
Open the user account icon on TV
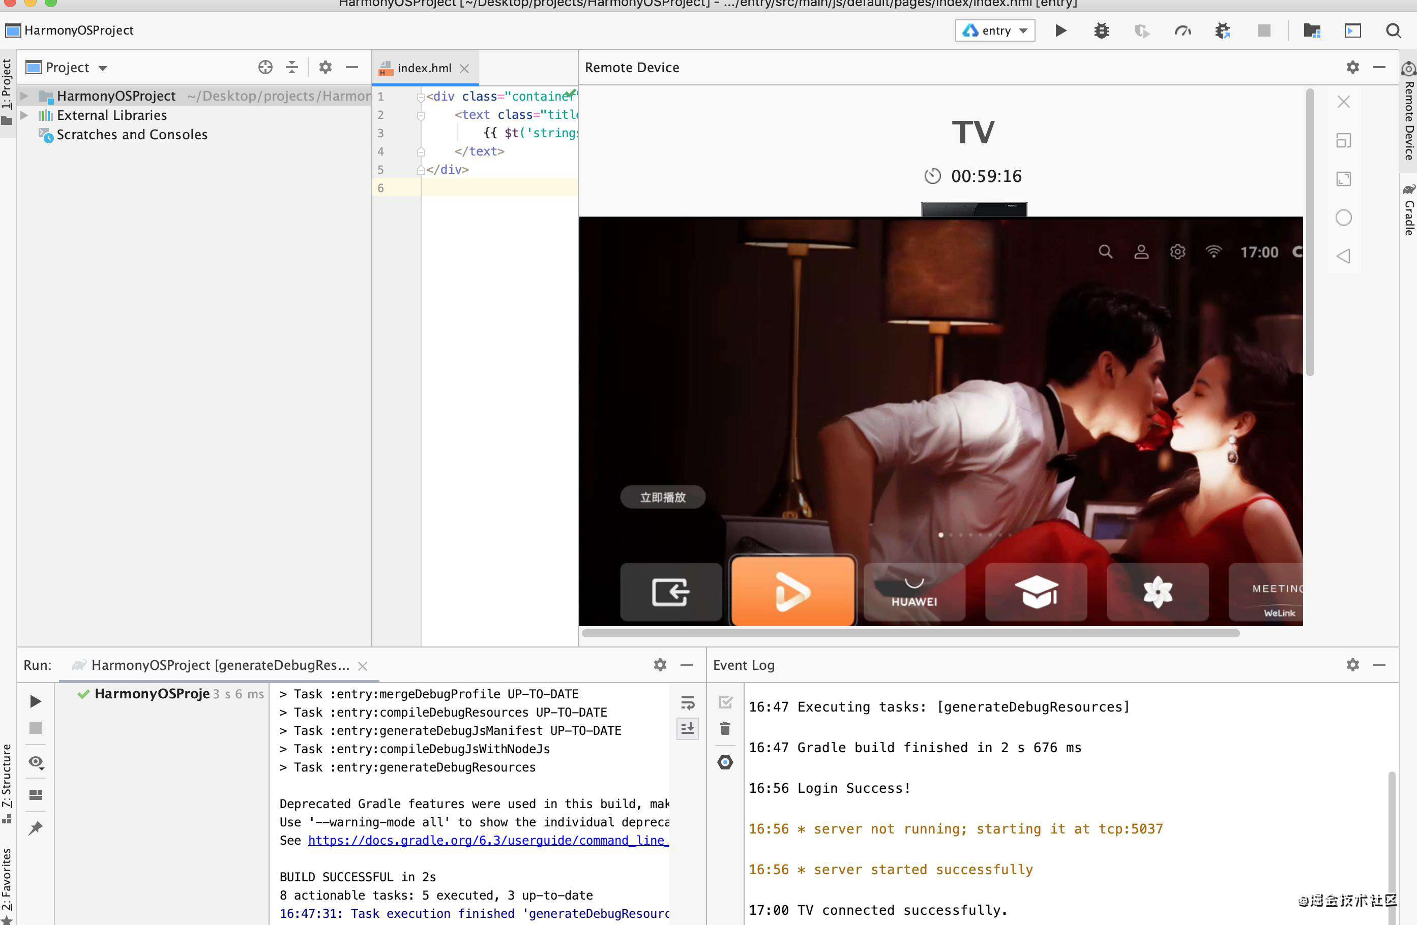tap(1141, 252)
